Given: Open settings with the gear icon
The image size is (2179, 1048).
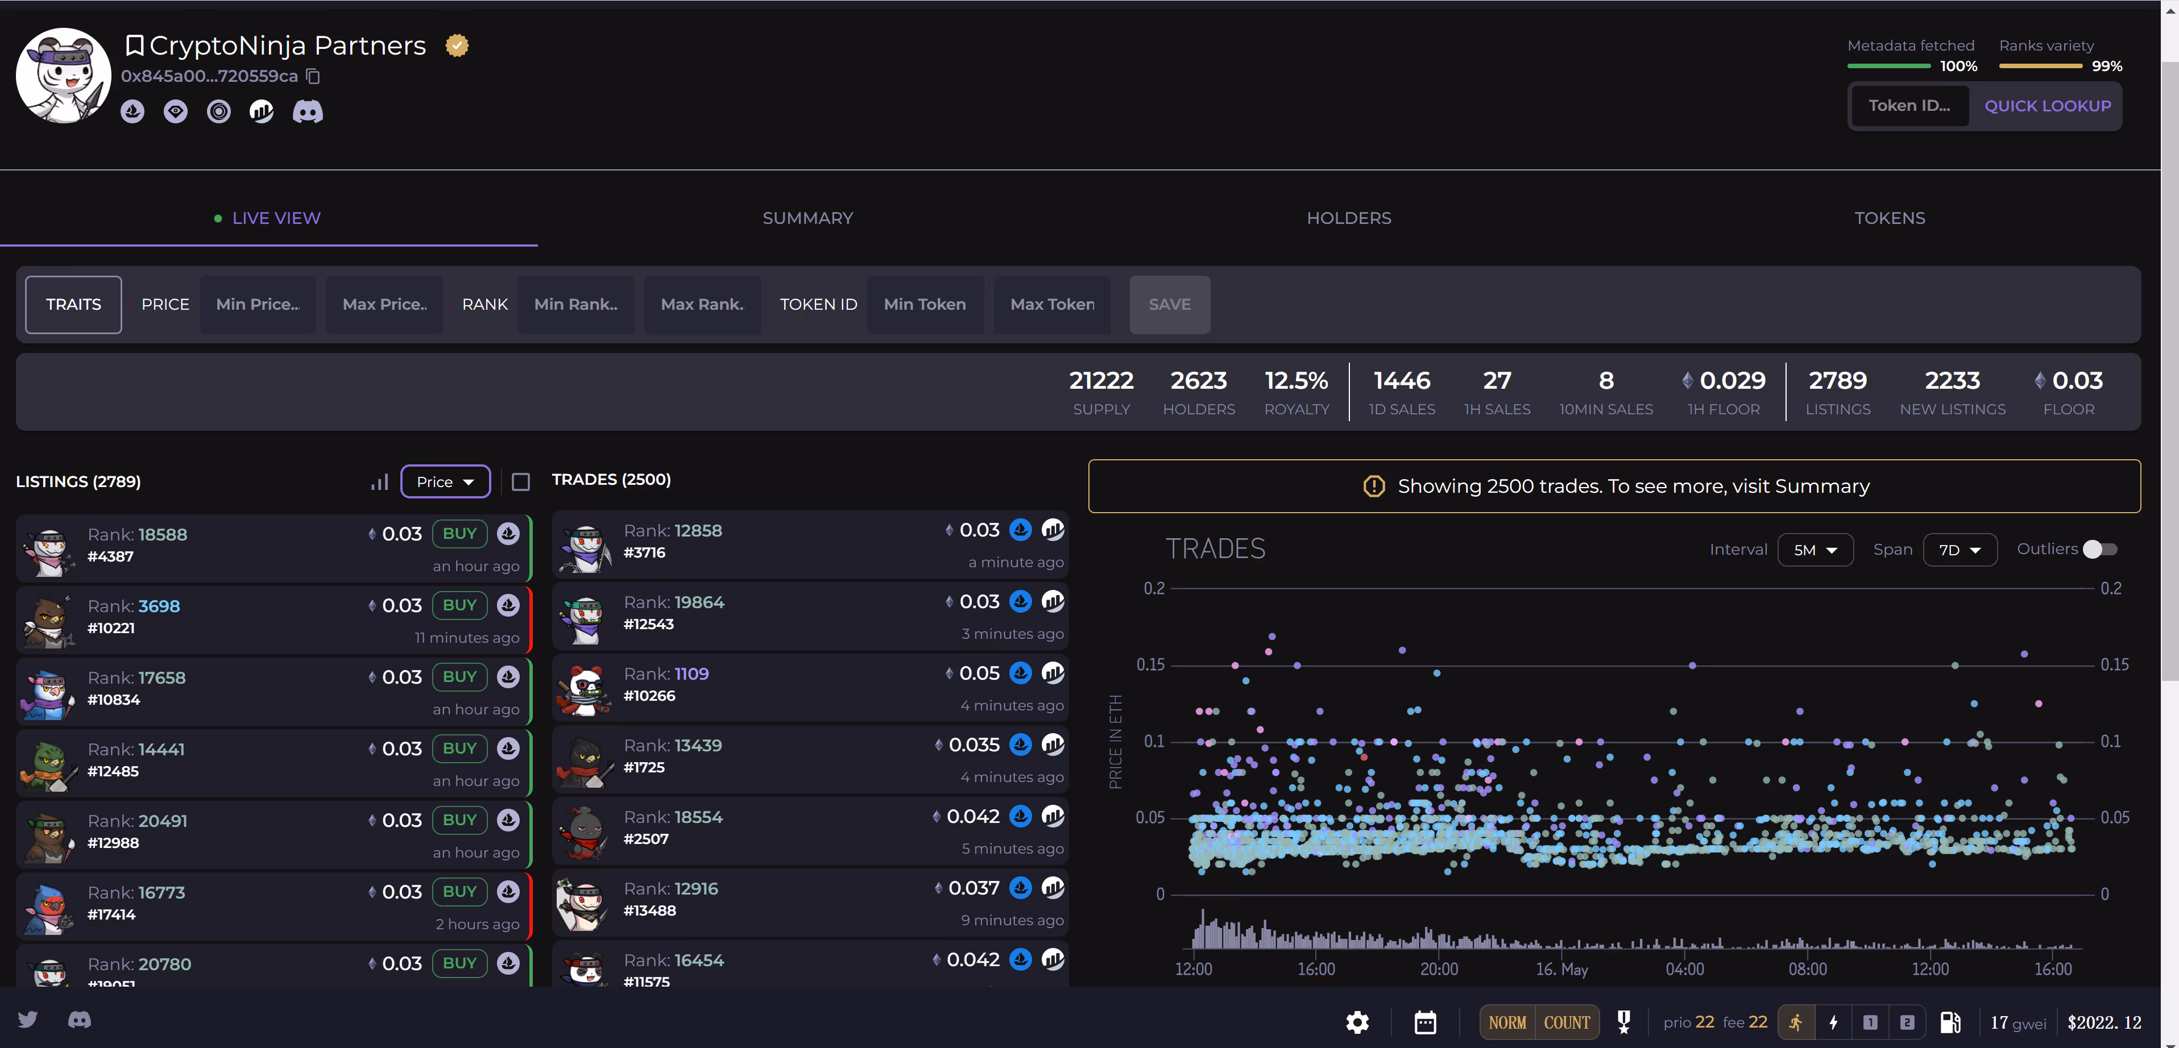Looking at the screenshot, I should point(1357,1022).
